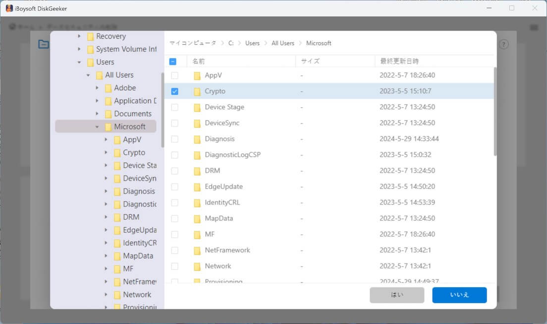Uncheck the Crypto row checkbox

coord(175,91)
